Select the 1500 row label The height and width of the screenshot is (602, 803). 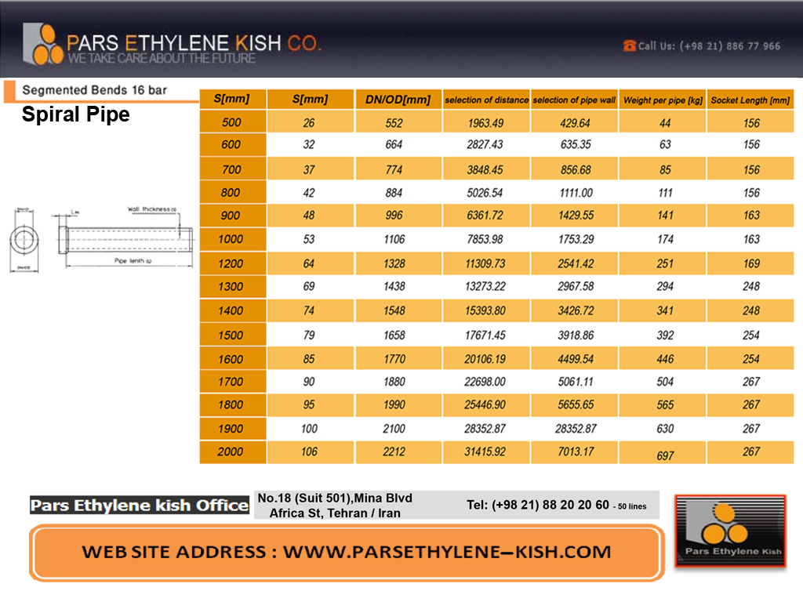[231, 335]
